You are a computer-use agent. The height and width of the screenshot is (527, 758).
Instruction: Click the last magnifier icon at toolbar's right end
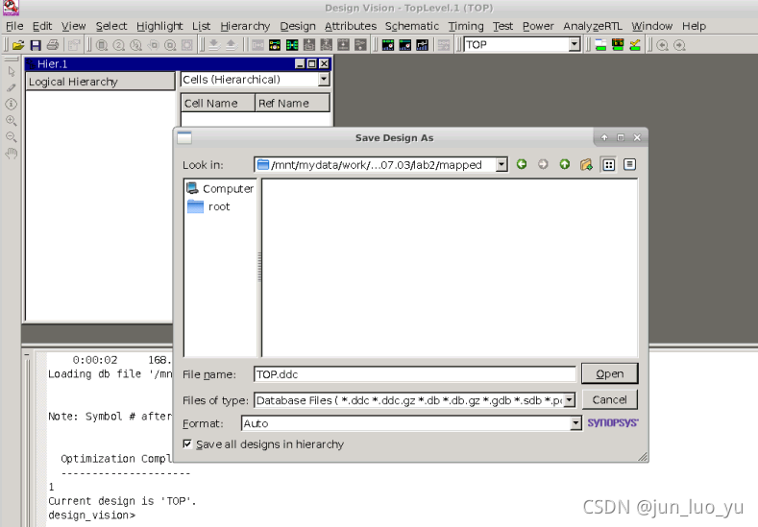point(679,45)
